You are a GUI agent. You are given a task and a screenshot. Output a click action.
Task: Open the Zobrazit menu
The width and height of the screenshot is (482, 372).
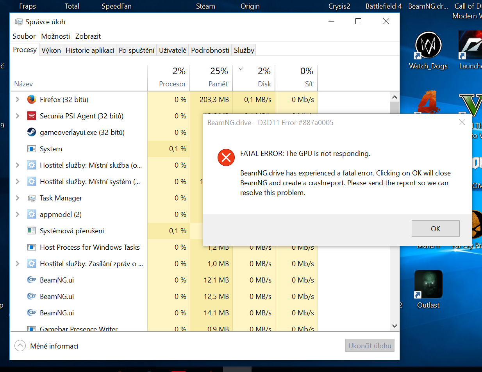(88, 36)
